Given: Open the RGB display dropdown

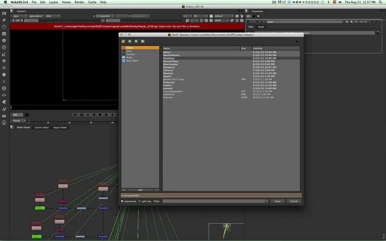Looking at the screenshot, I should 53,16.
